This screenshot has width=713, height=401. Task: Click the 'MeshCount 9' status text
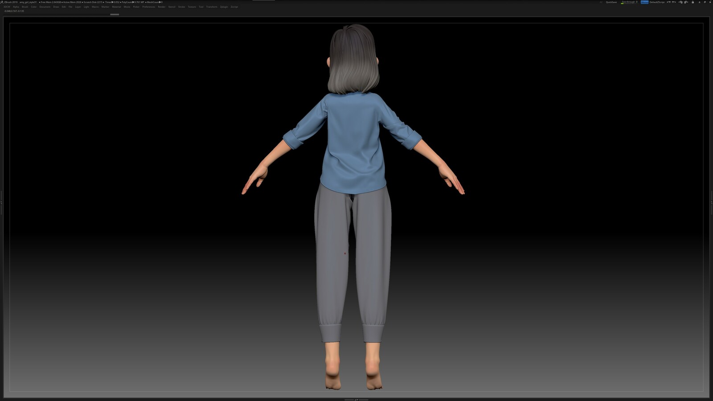coord(155,2)
